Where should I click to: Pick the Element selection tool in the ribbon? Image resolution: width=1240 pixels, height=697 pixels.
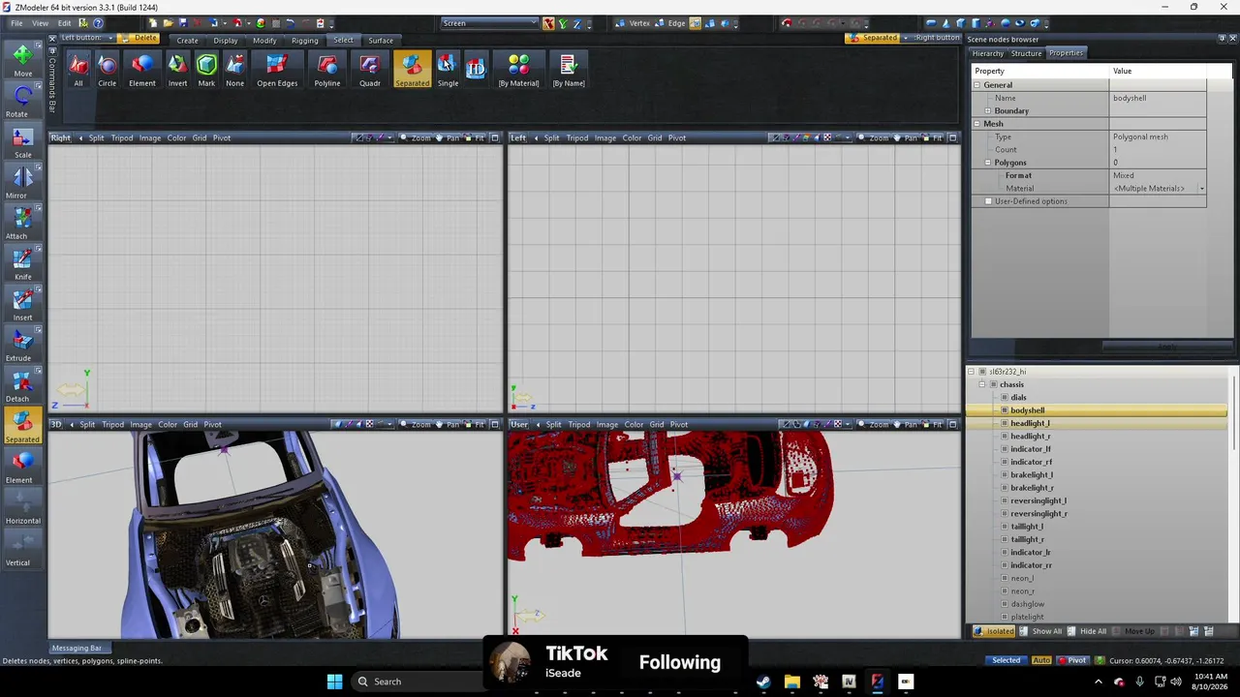tap(142, 70)
